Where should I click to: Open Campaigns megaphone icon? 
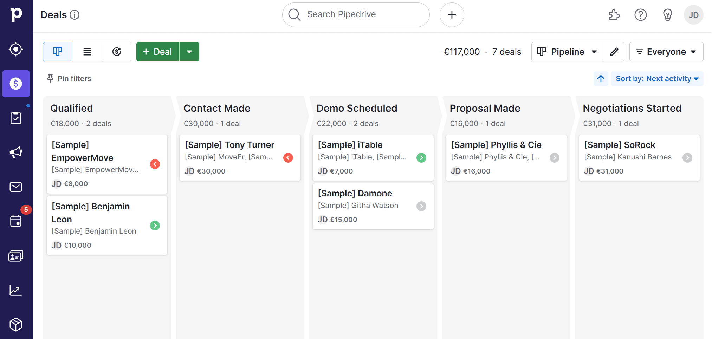16,152
